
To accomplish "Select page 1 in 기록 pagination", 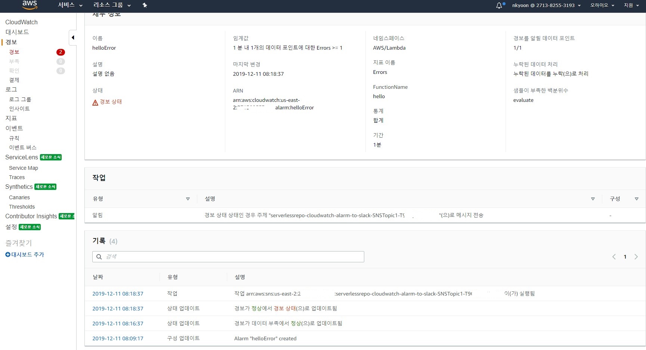I will coord(625,257).
